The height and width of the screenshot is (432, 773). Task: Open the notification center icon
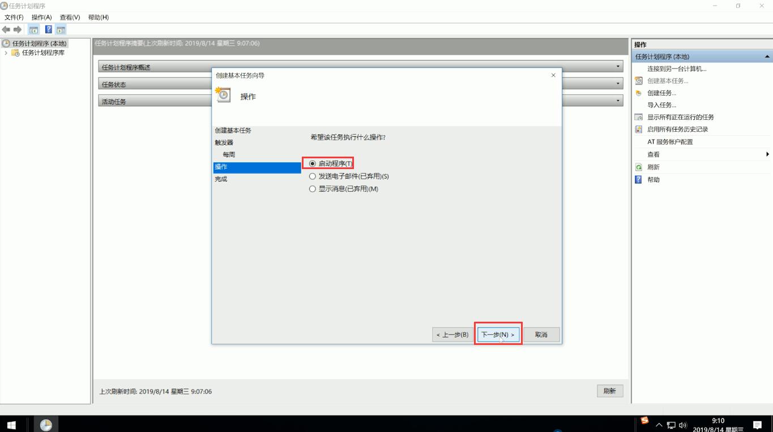coord(757,425)
